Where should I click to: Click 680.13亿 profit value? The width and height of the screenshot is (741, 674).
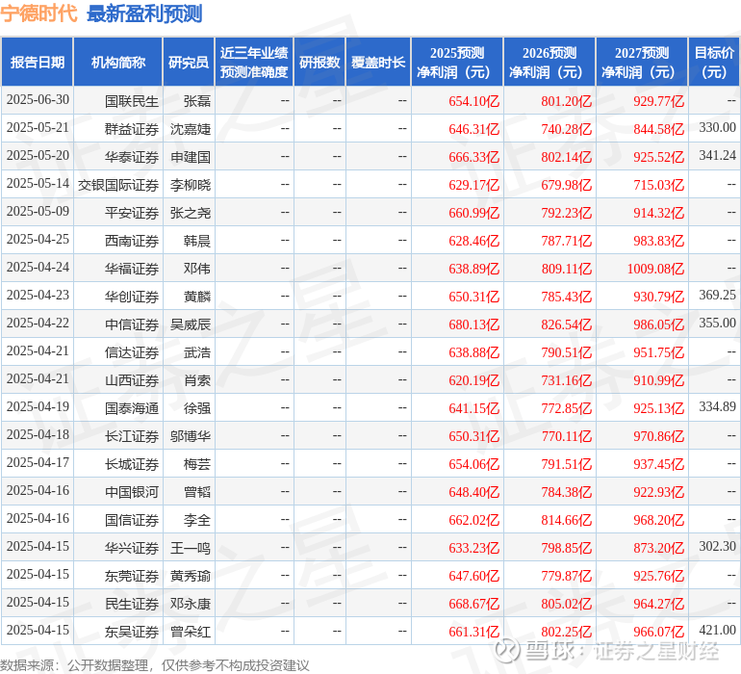[x=474, y=324]
